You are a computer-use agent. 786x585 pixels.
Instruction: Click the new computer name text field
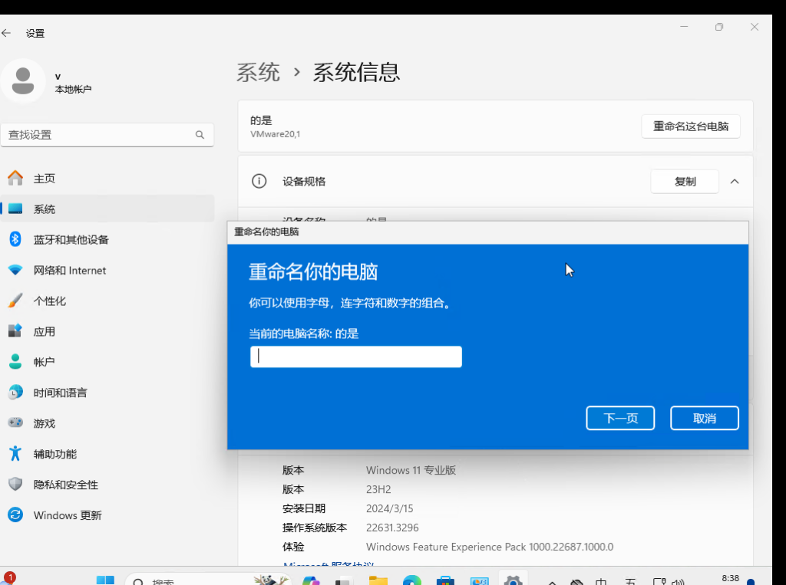(x=356, y=357)
